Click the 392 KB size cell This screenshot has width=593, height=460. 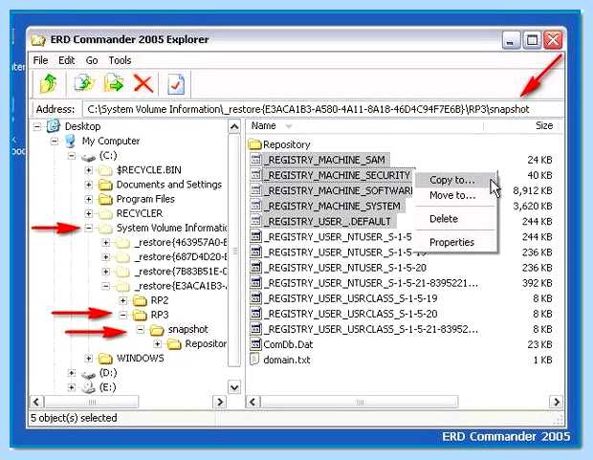click(x=537, y=283)
